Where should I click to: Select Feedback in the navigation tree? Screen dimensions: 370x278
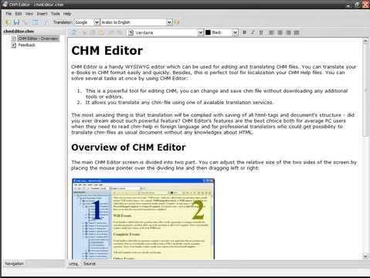[x=27, y=45]
